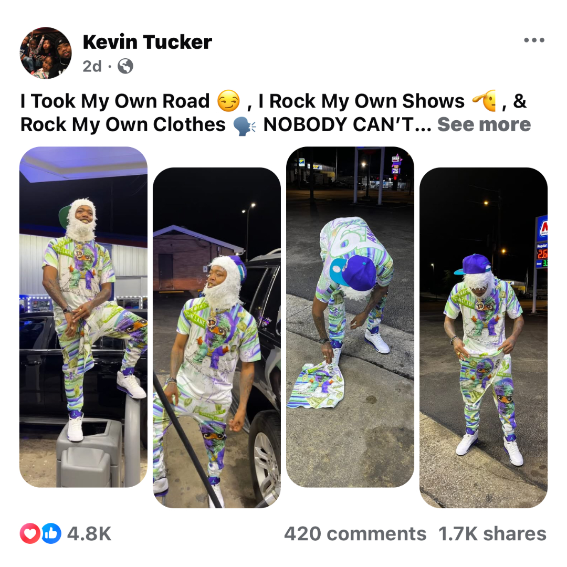Open the three-dot post options menu
This screenshot has height=567, width=567.
tap(534, 40)
